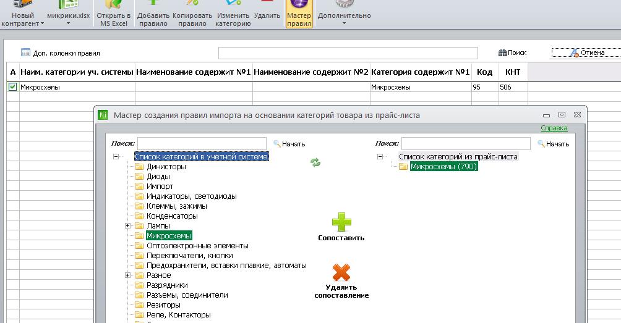Select the Лампы category

click(x=158, y=226)
